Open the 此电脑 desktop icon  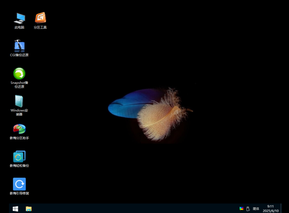tap(19, 21)
